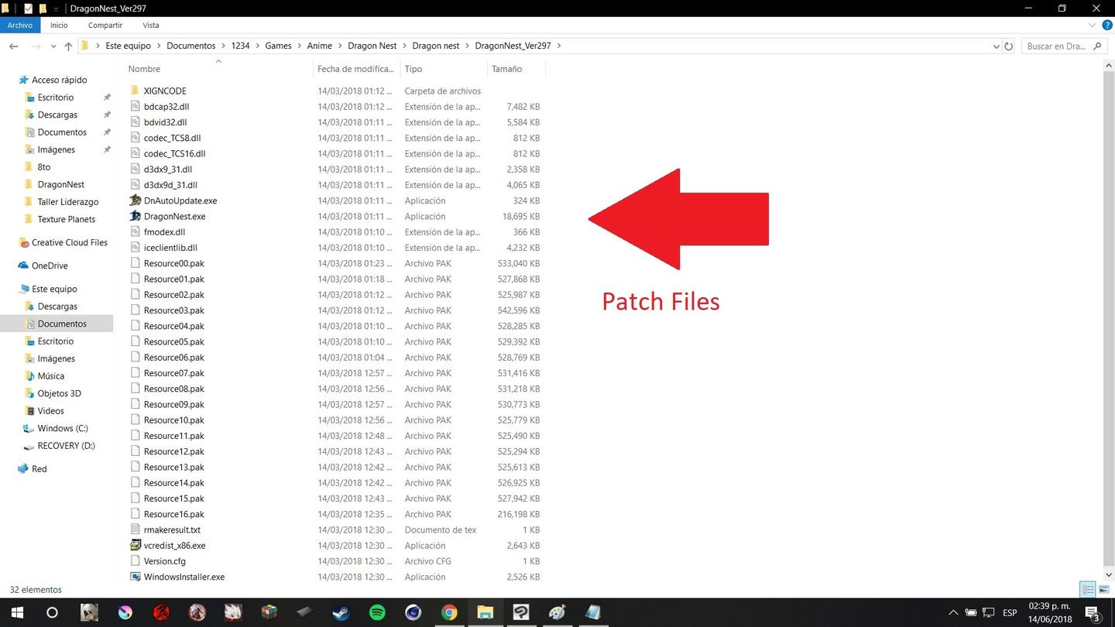Navigate to Anime in the breadcrumb

[319, 46]
